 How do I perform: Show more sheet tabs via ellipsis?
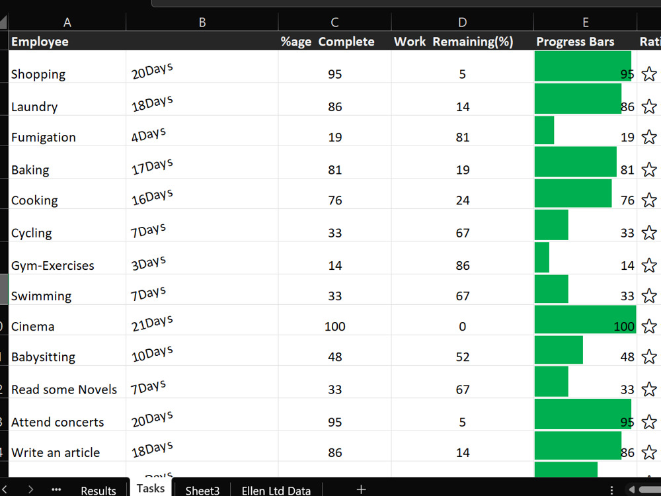tap(56, 489)
